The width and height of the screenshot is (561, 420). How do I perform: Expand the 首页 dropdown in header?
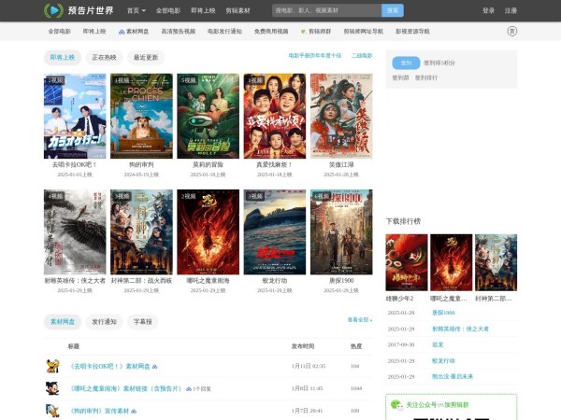pyautogui.click(x=136, y=10)
